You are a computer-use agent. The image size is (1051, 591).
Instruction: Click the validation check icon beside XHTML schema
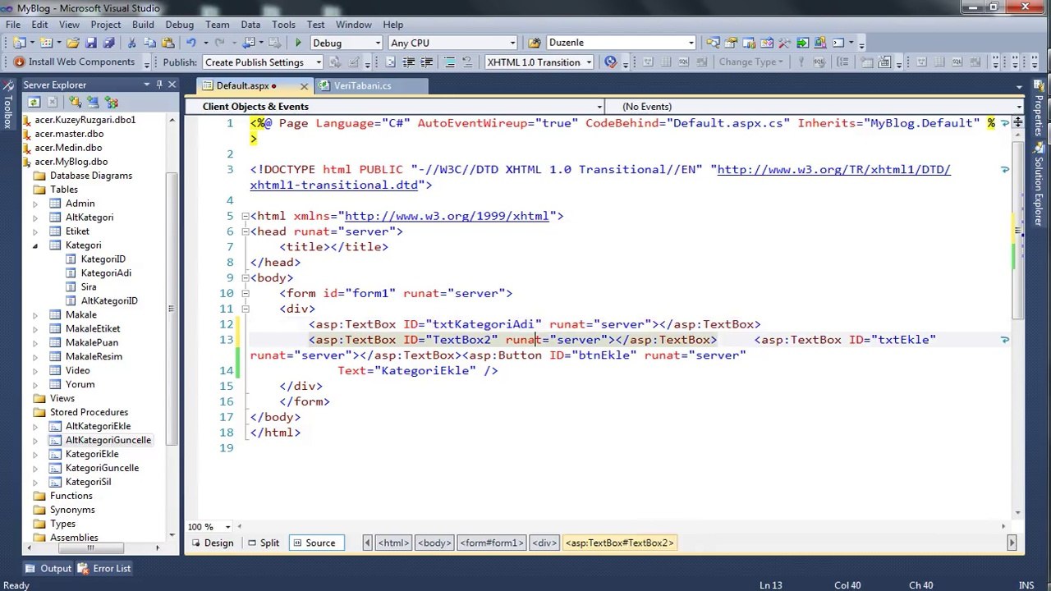coord(610,62)
